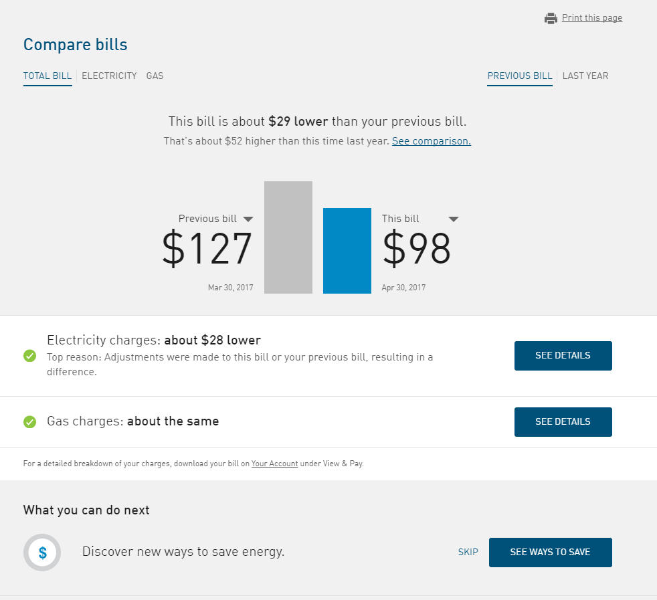The image size is (657, 600).
Task: Open the This bill dropdown arrow
Action: coord(453,219)
